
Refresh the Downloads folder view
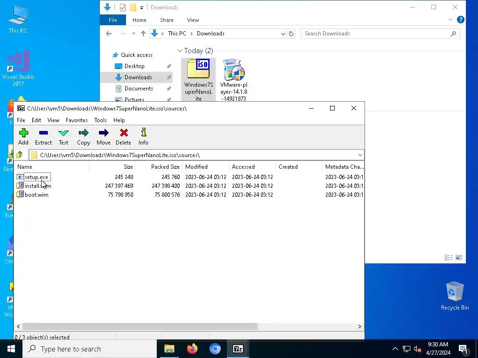click(291, 34)
